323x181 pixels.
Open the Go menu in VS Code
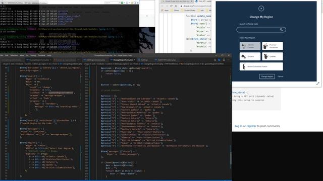click(27, 55)
